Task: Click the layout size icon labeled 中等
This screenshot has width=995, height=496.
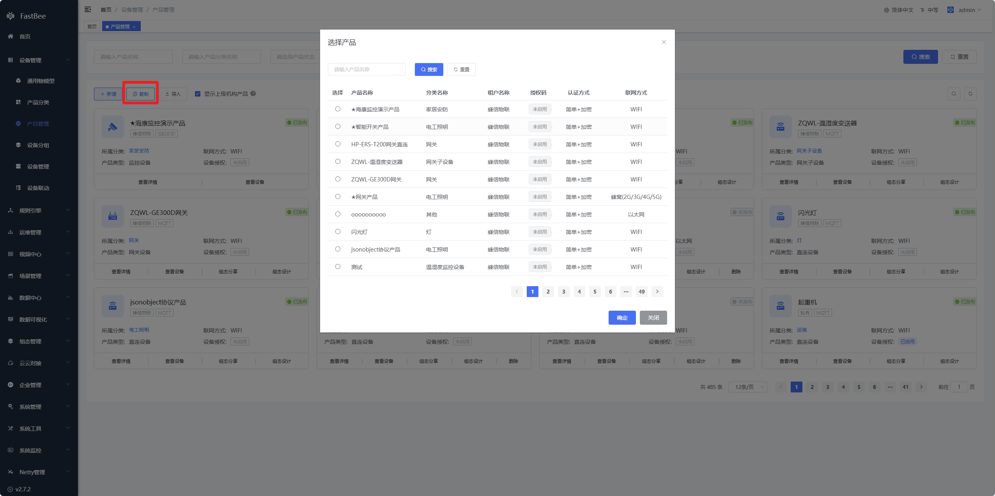Action: tap(922, 10)
